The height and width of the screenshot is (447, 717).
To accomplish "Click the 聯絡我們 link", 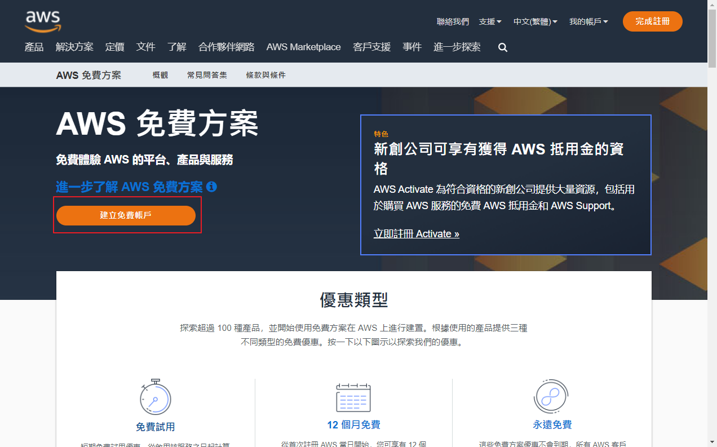I will (453, 21).
